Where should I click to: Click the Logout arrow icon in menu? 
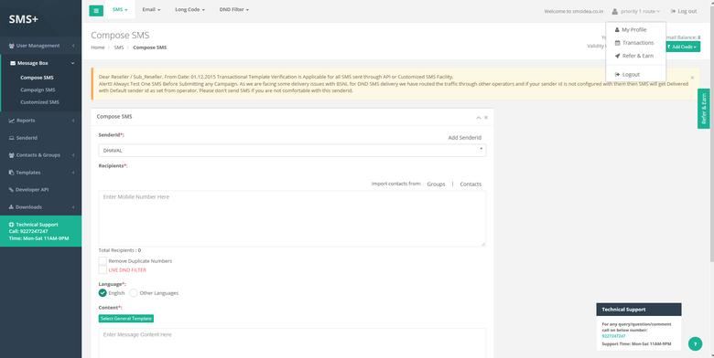(618, 75)
